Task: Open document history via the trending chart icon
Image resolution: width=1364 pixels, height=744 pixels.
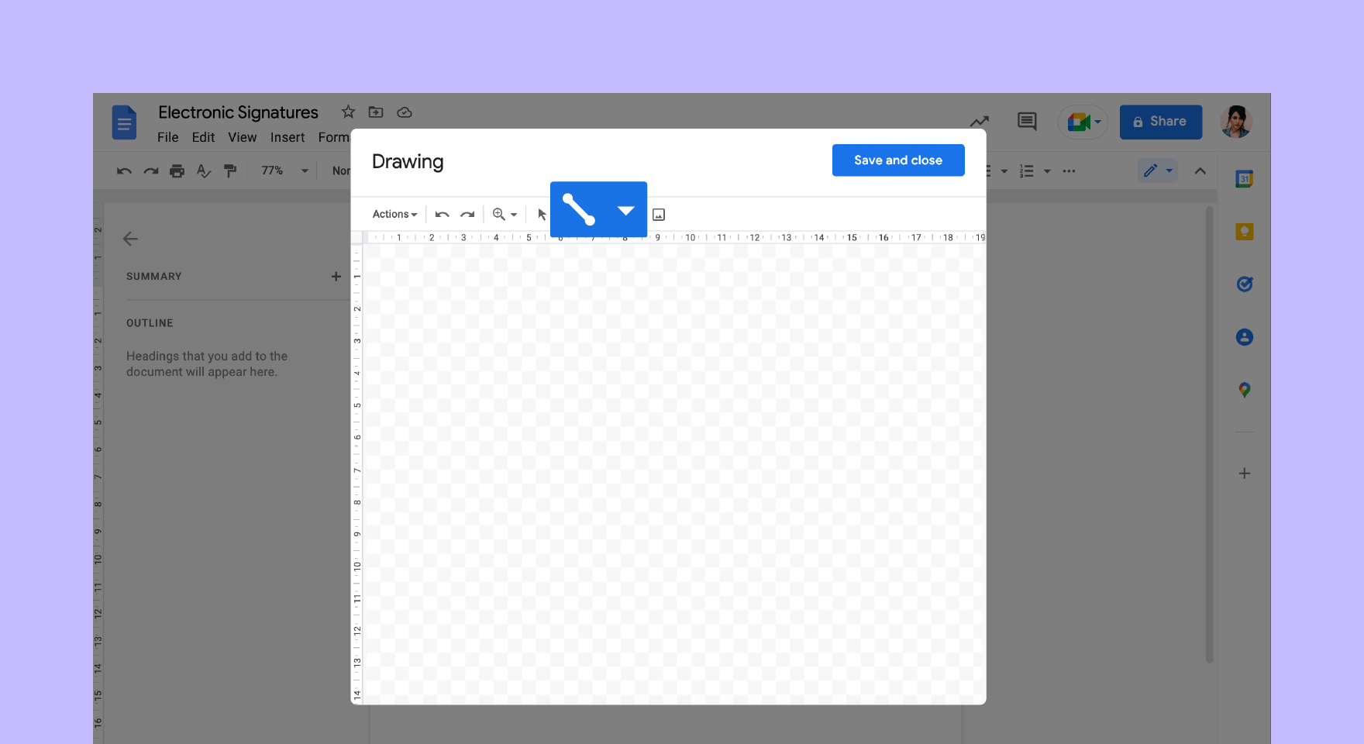Action: [979, 122]
